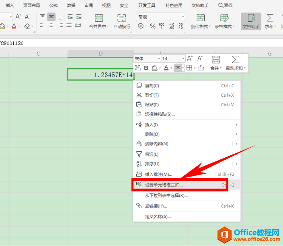Open the 数据 ribbon tab
The width and height of the screenshot is (283, 246).
coord(71,6)
